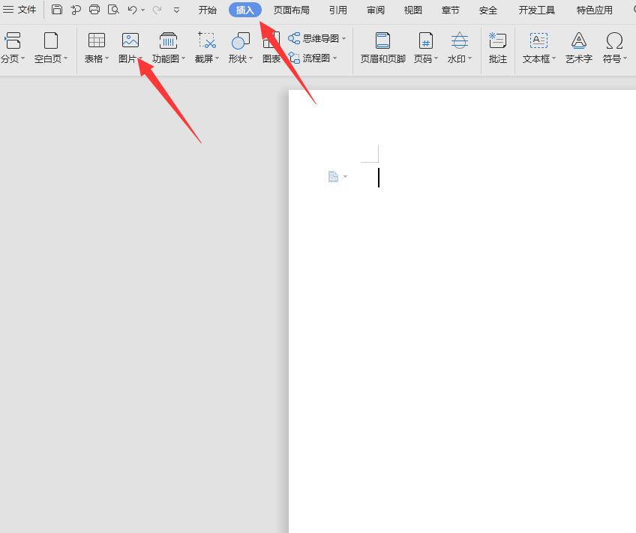Image resolution: width=636 pixels, height=533 pixels.
Task: Expand the 页码 dropdown arrow
Action: coord(436,58)
